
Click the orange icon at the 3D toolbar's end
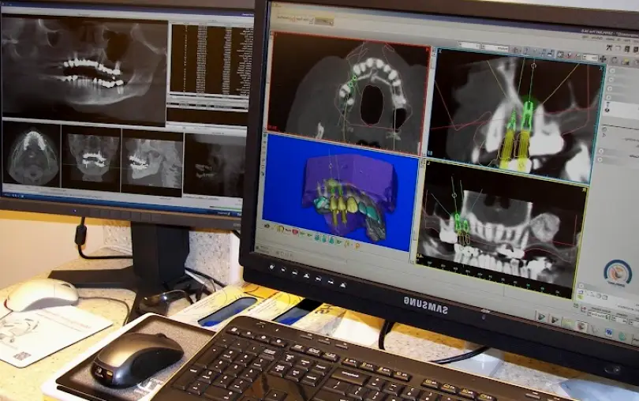357,245
